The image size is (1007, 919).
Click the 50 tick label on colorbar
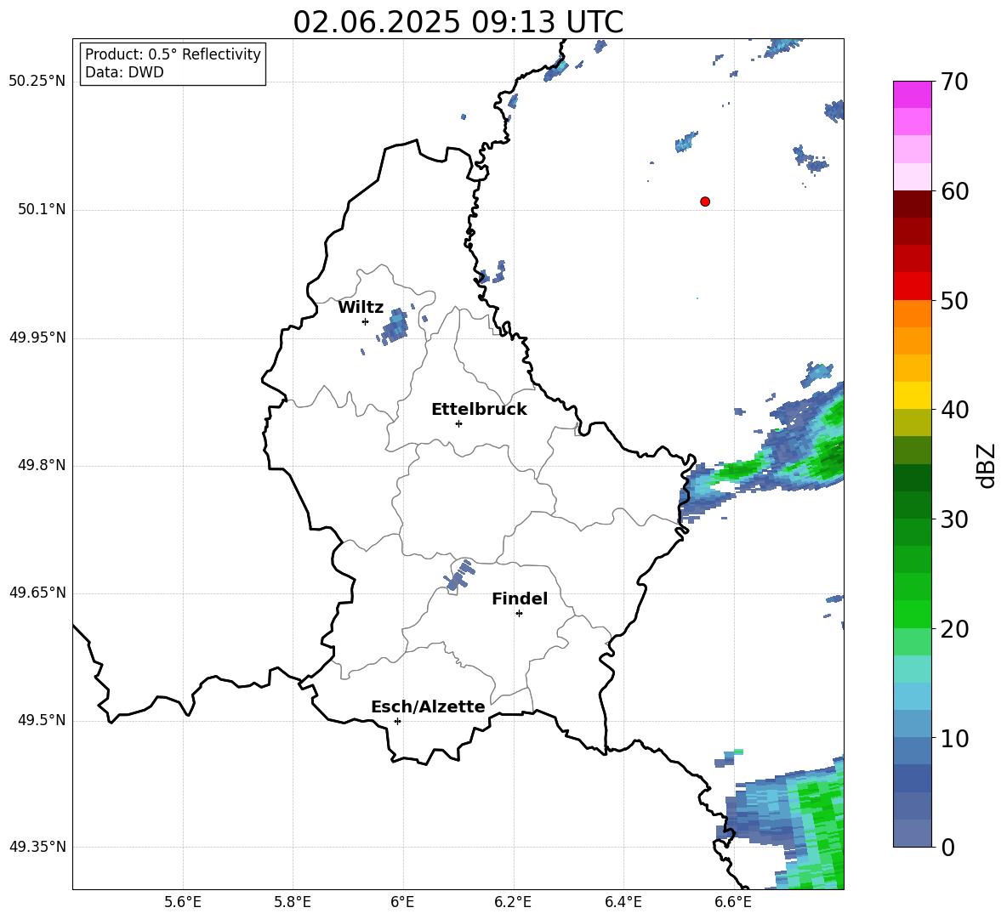(954, 301)
